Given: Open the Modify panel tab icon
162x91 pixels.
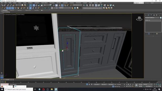Looking at the screenshot, I should click(149, 15).
